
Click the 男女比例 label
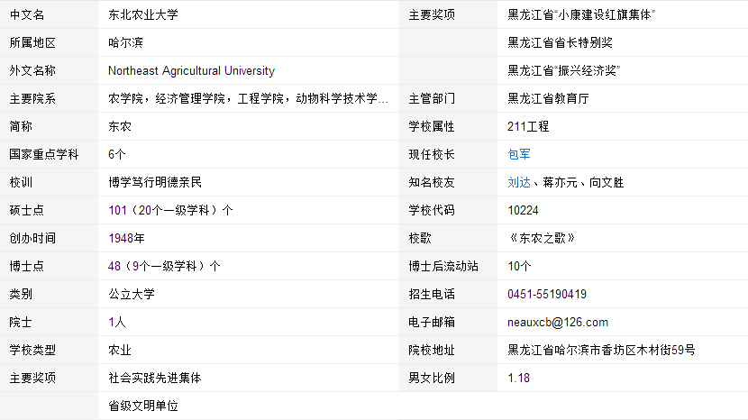[x=432, y=378]
